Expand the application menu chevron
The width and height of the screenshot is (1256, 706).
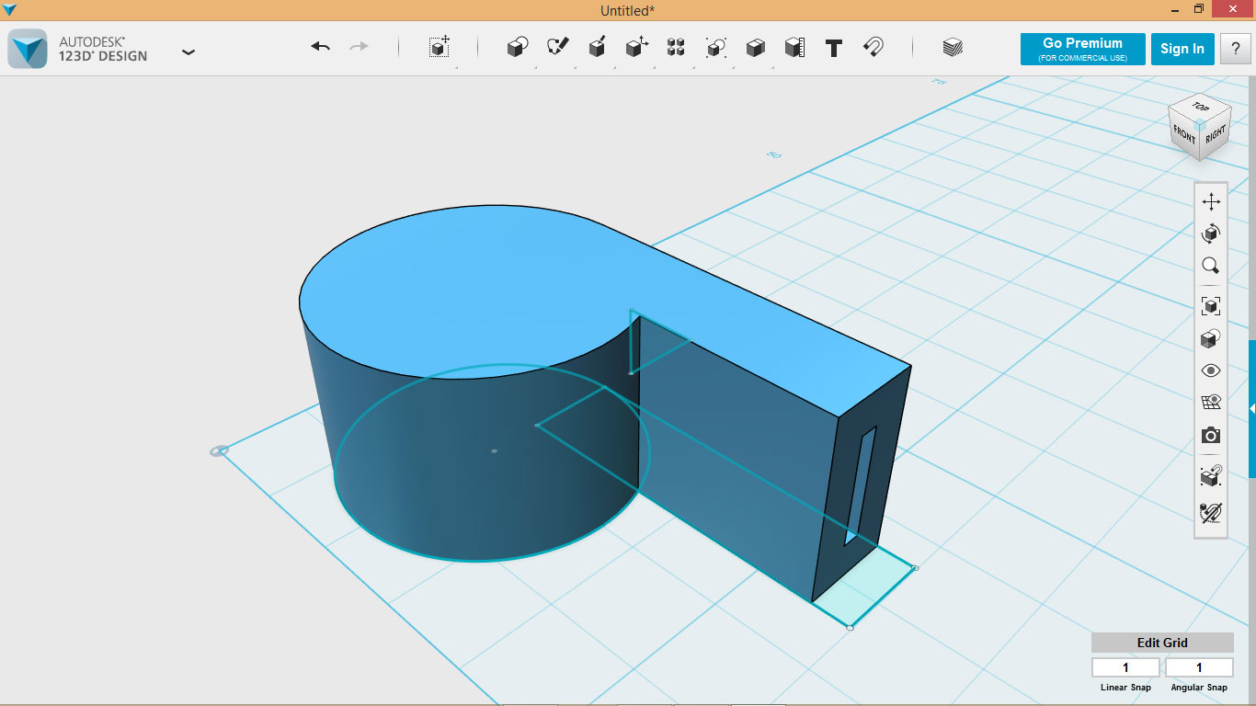point(188,52)
